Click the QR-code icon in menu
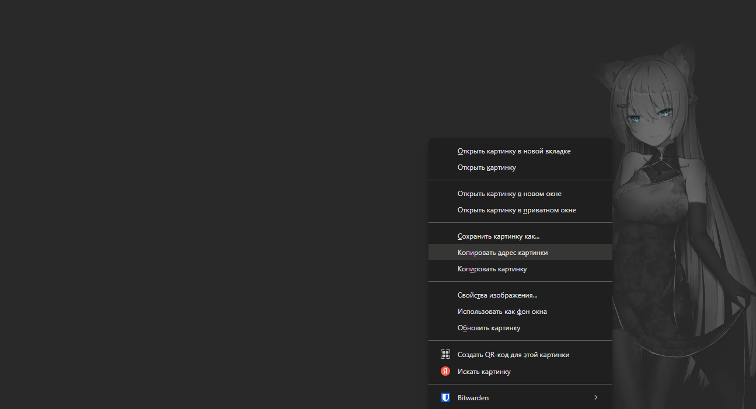This screenshot has width=756, height=409. pyautogui.click(x=445, y=354)
